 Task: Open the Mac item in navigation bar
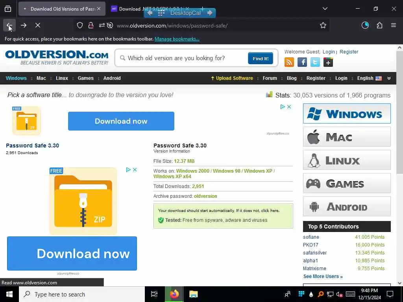[41, 78]
